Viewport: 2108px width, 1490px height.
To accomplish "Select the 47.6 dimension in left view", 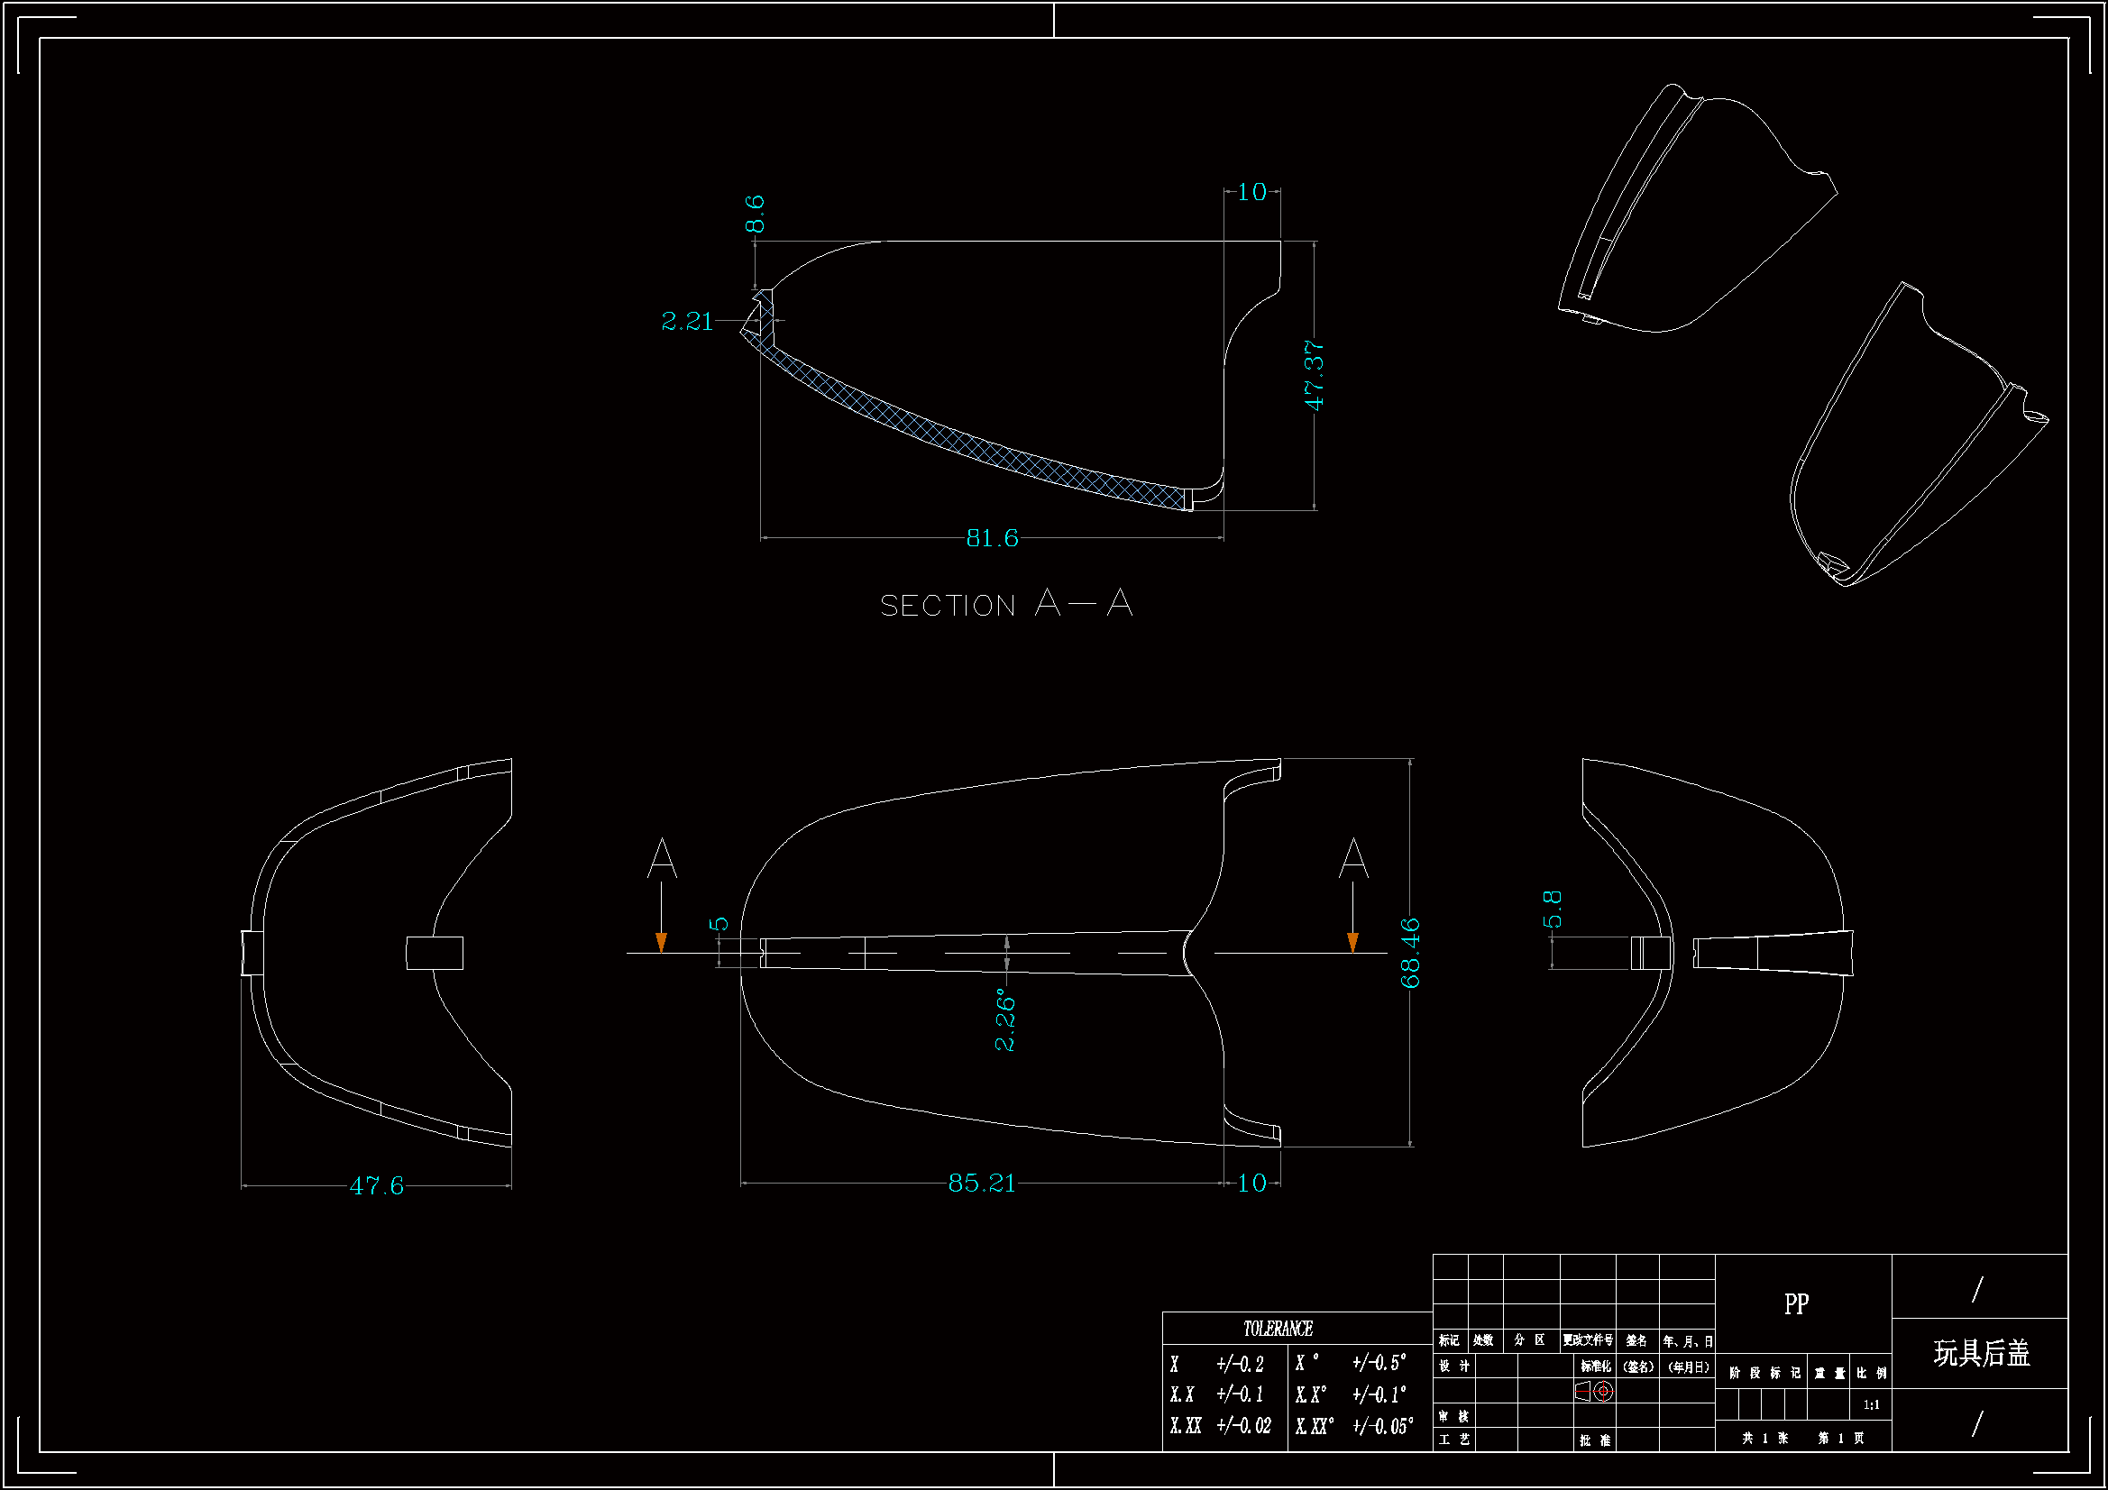I will pos(377,1186).
